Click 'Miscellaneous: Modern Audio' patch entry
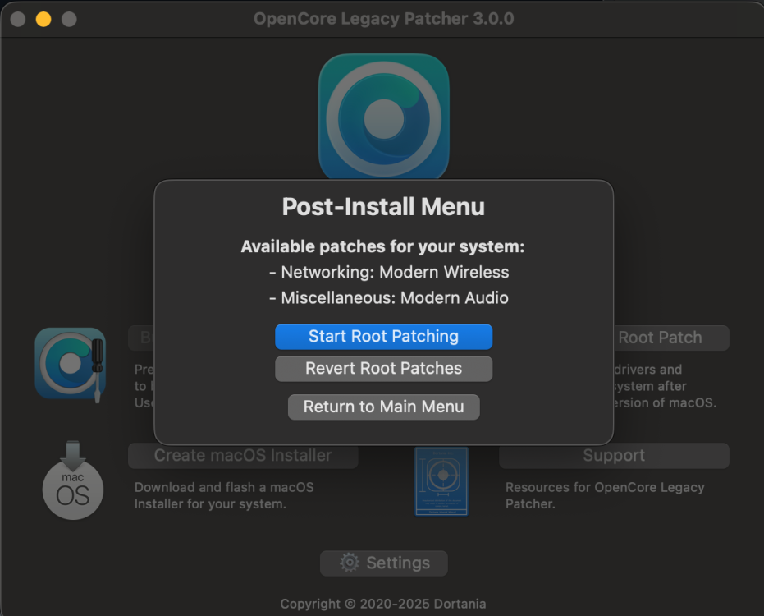764x616 pixels. 389,297
